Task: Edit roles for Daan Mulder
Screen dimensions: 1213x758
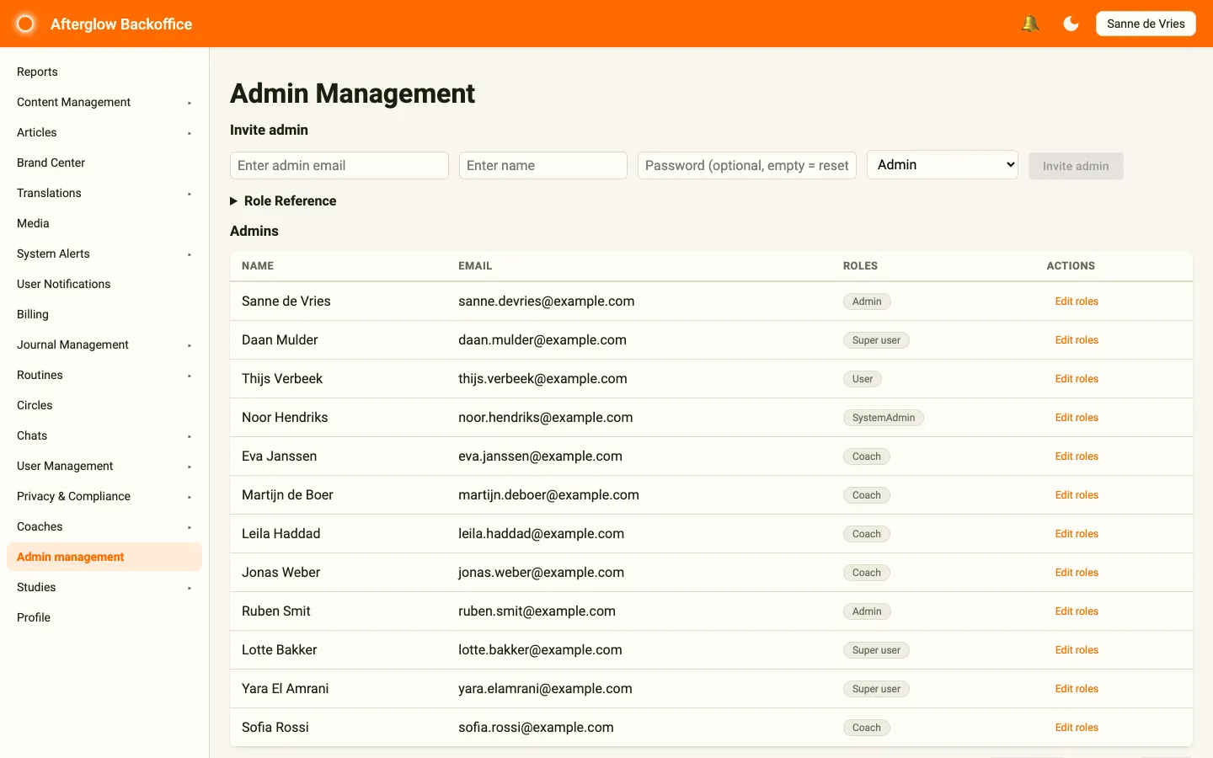Action: (1077, 340)
